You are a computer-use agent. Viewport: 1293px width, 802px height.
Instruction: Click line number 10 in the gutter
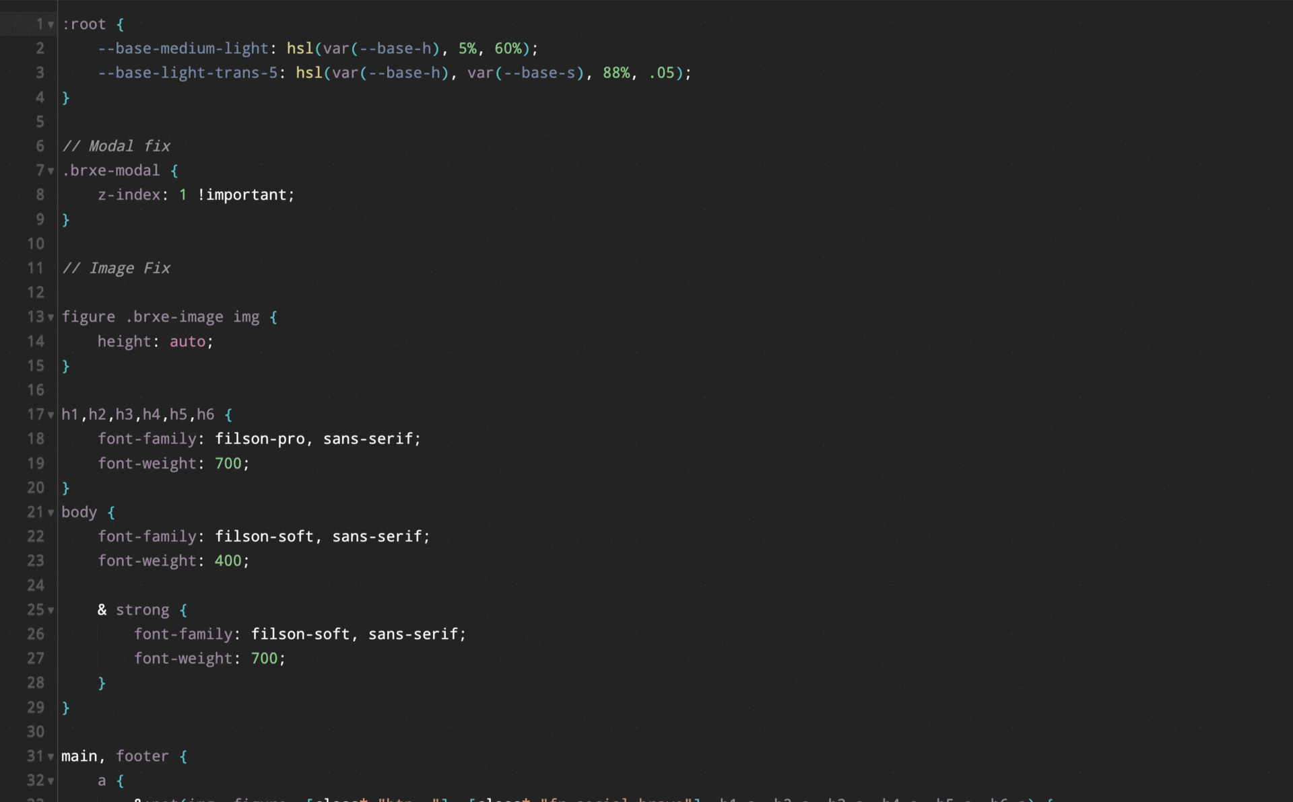click(36, 244)
